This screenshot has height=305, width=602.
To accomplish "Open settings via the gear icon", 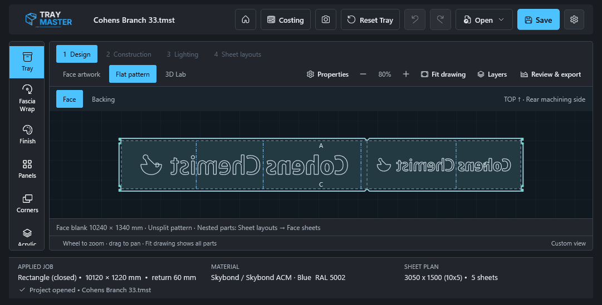I will point(574,19).
